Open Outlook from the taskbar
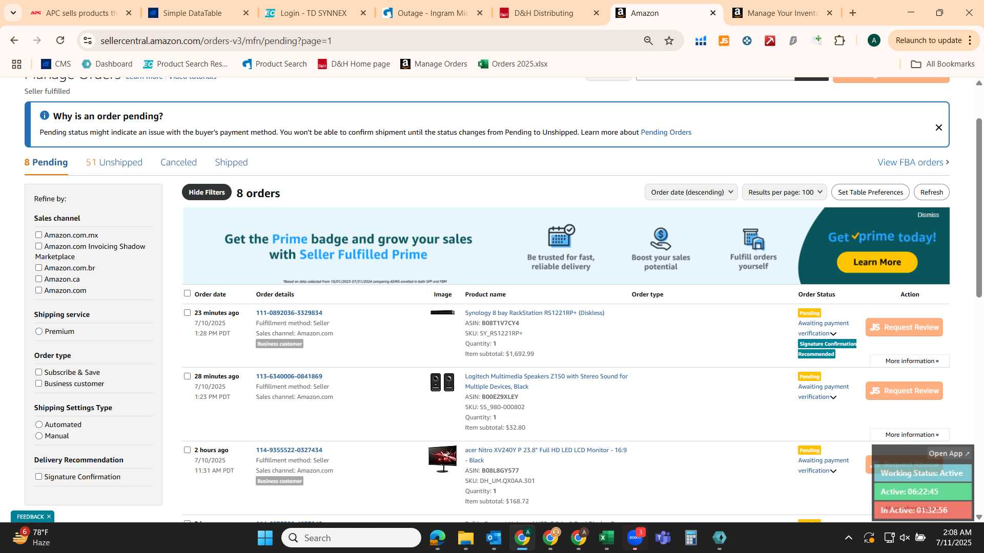The width and height of the screenshot is (984, 553). pyautogui.click(x=494, y=538)
